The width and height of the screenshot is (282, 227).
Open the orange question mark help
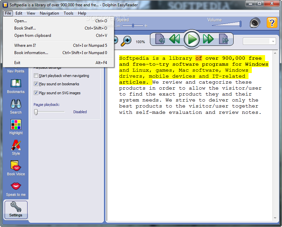pos(272,23)
